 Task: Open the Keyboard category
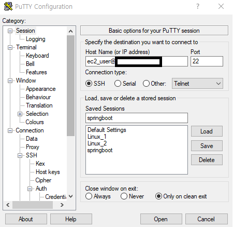pyautogui.click(x=37, y=56)
